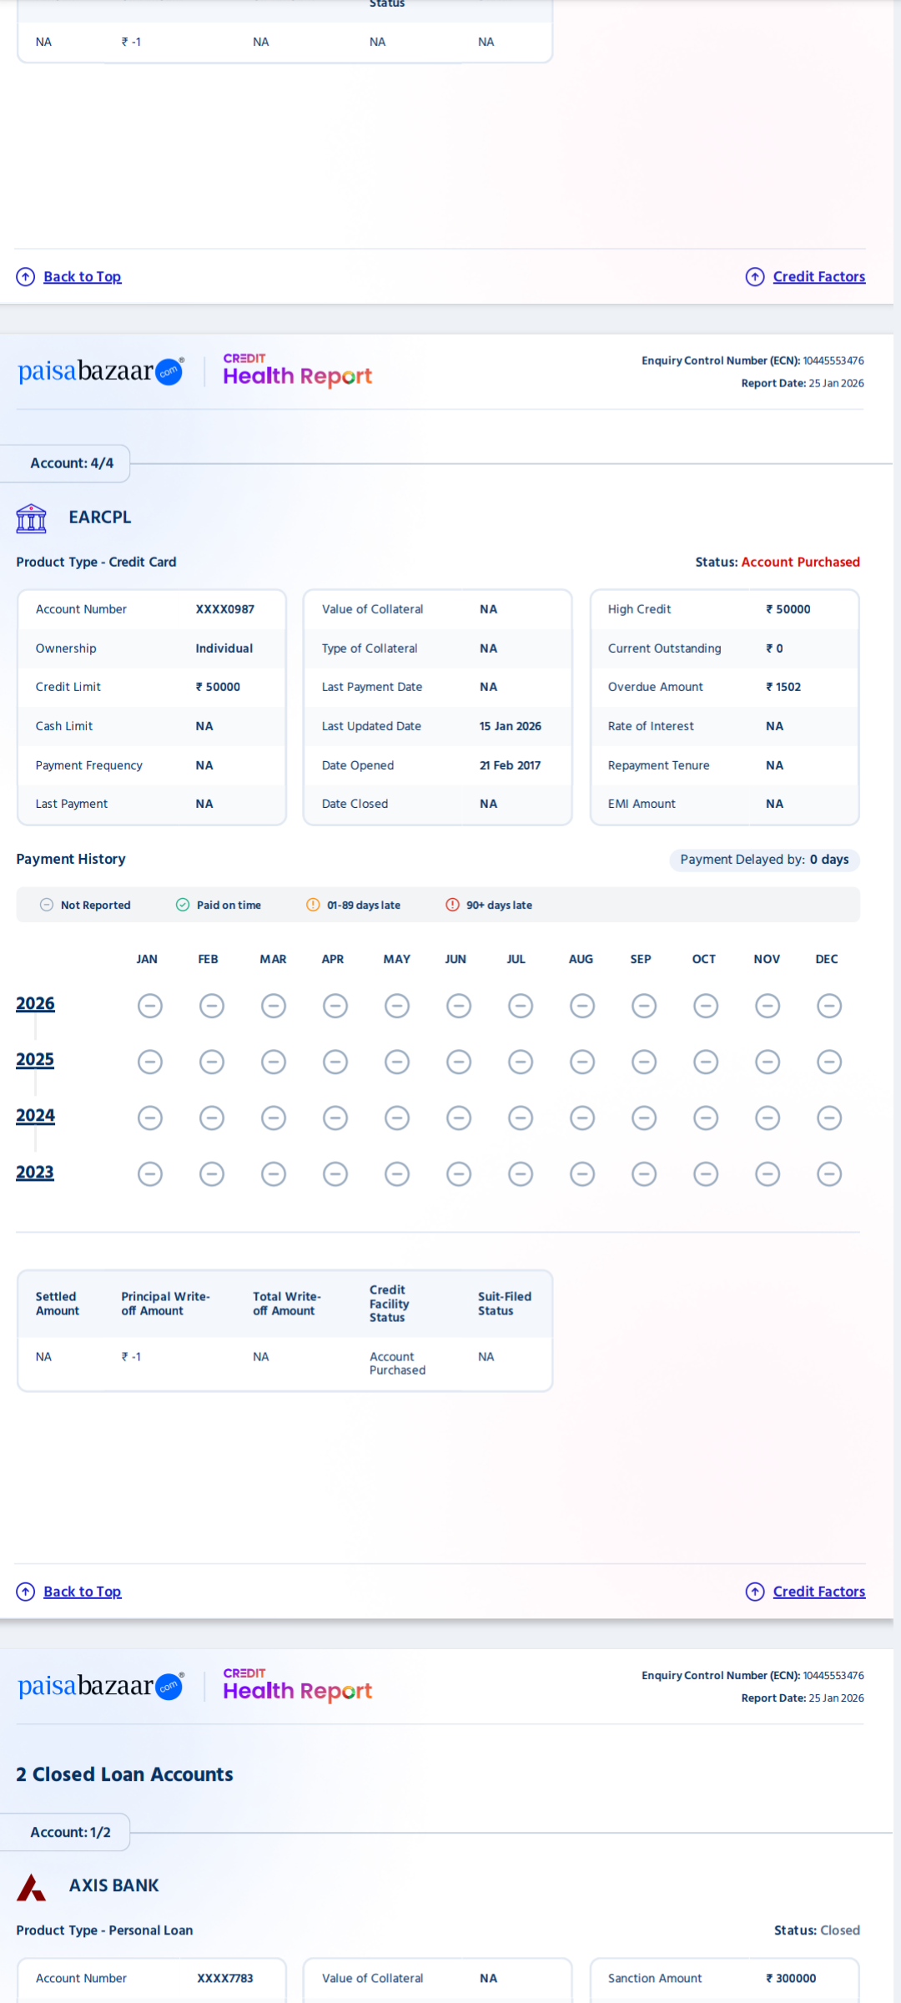Click the Paid on time legend icon
Screen dimensions: 901x2003
183,905
